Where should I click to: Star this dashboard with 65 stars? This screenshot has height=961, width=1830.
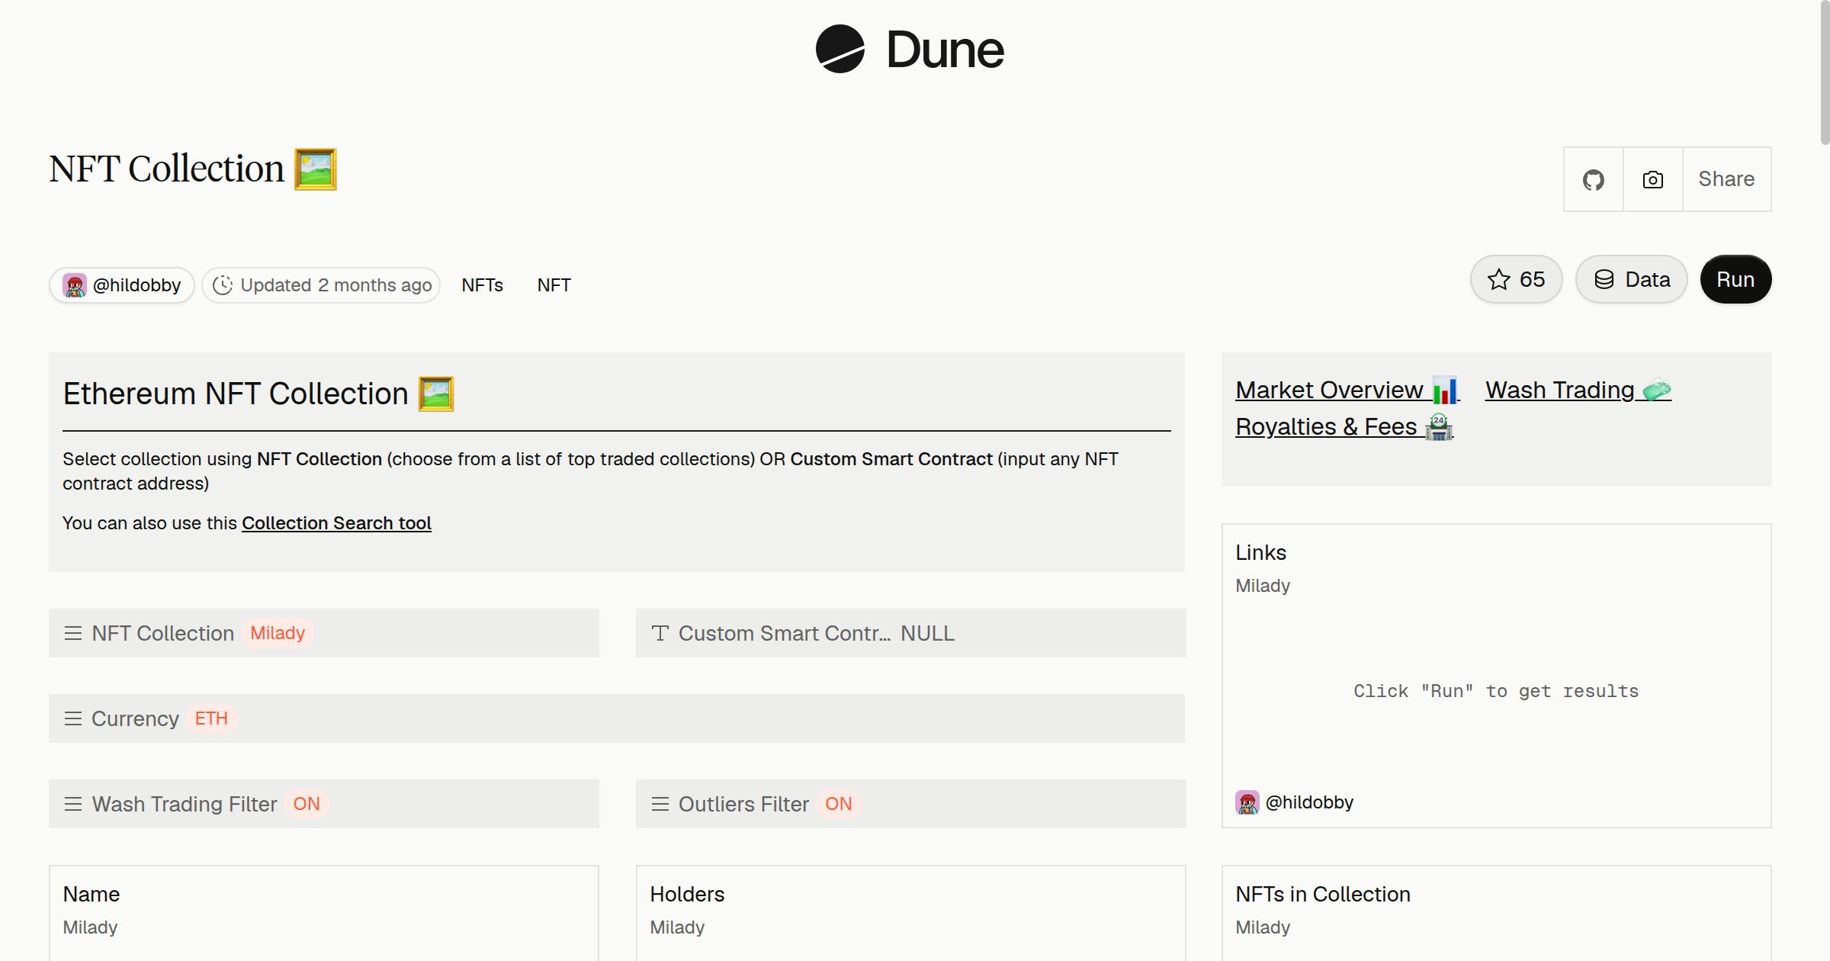click(x=1516, y=279)
